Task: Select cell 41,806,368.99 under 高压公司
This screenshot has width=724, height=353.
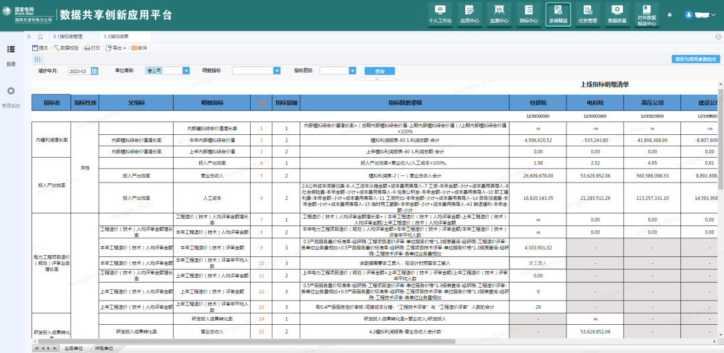Action: [x=652, y=140]
